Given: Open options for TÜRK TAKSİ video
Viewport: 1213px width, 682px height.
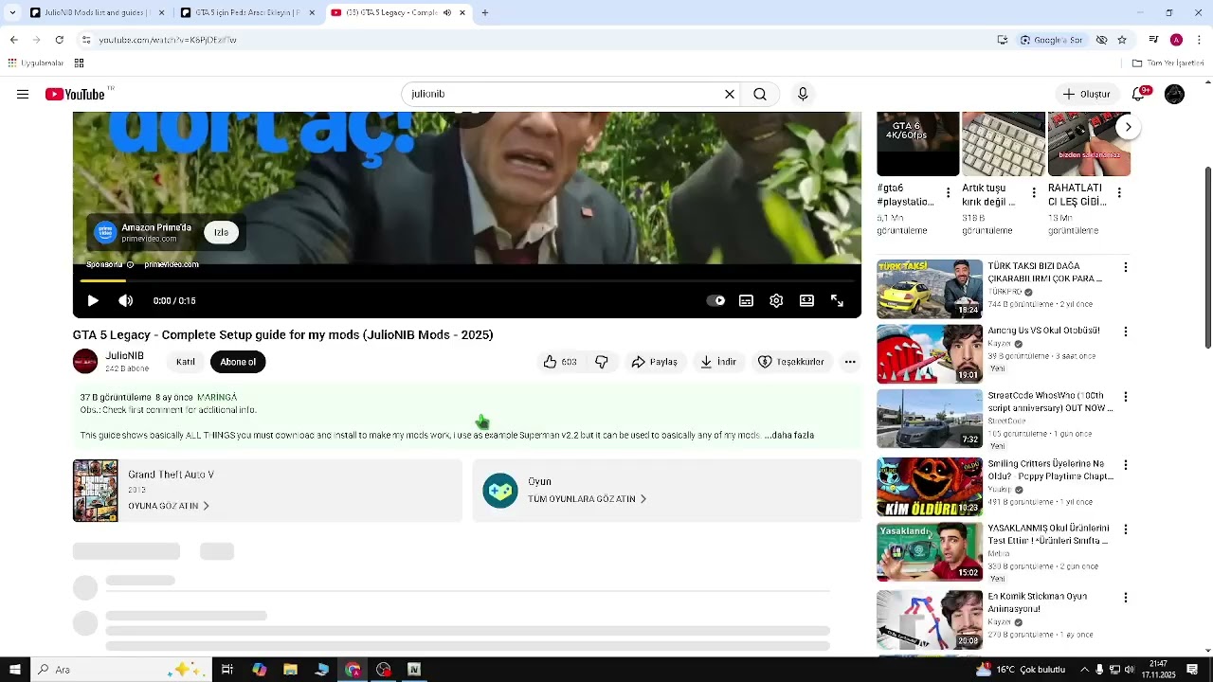Looking at the screenshot, I should (x=1126, y=268).
